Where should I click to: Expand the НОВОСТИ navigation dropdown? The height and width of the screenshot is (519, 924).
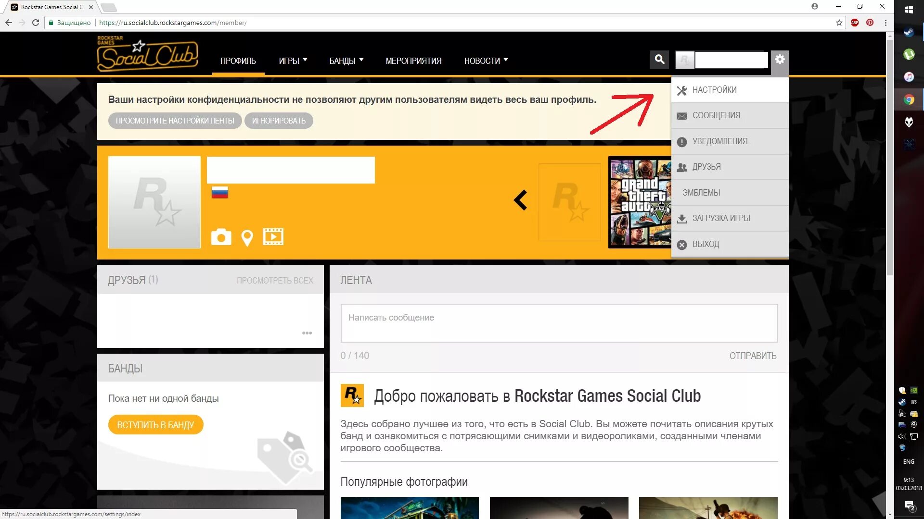point(486,61)
